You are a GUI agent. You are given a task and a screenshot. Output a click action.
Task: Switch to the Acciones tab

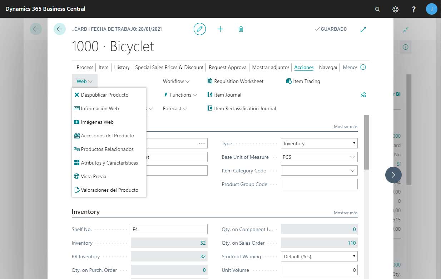click(304, 67)
